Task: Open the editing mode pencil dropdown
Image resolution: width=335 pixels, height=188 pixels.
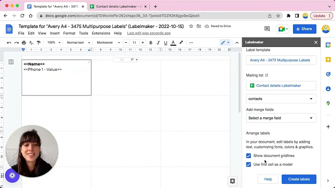Action: [x=225, y=42]
